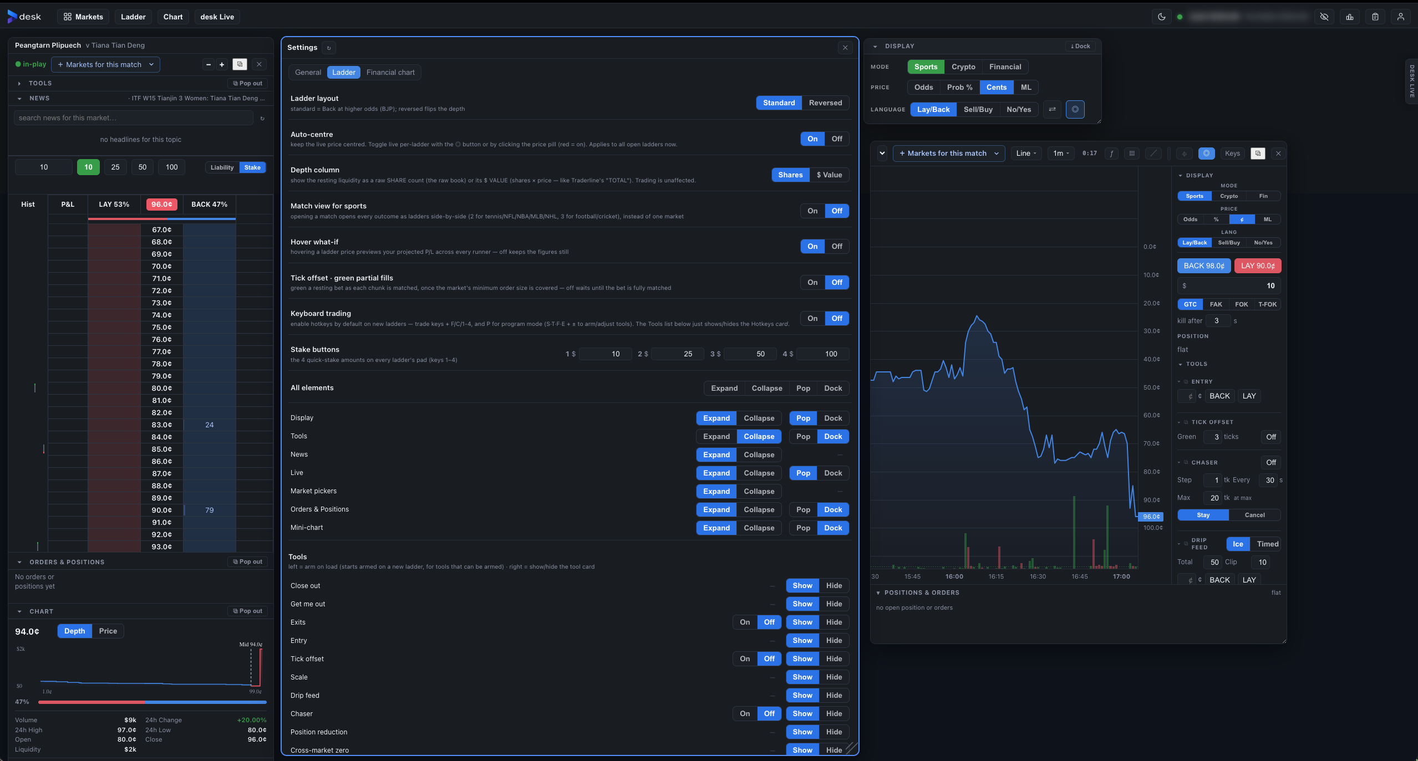
Task: Collapse the Tools element in settings
Action: pyautogui.click(x=759, y=436)
